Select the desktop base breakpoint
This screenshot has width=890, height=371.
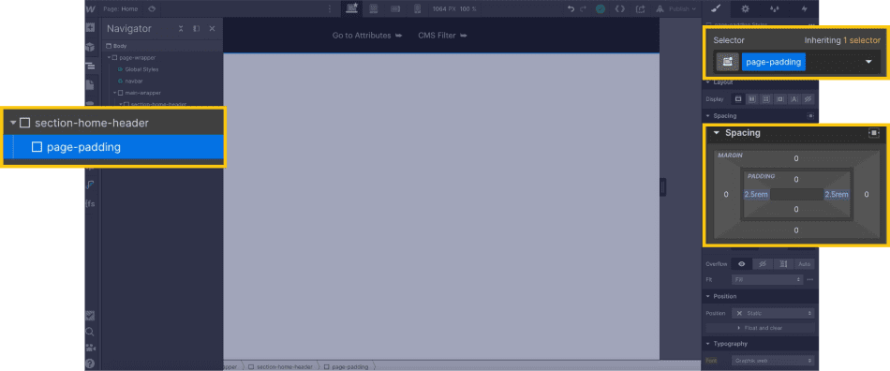352,8
